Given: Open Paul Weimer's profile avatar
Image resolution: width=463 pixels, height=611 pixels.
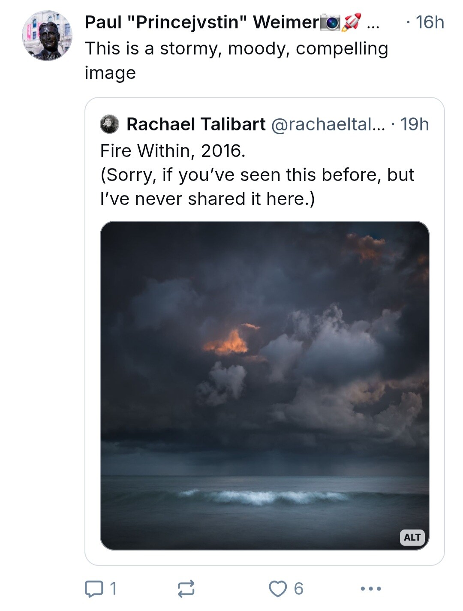Looking at the screenshot, I should click(47, 36).
